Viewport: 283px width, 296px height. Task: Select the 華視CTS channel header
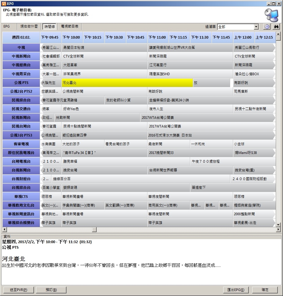click(21, 197)
